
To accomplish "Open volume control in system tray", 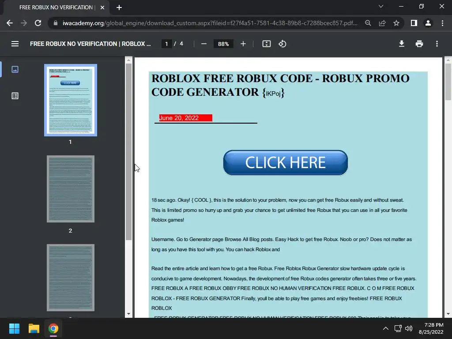I will pyautogui.click(x=408, y=328).
